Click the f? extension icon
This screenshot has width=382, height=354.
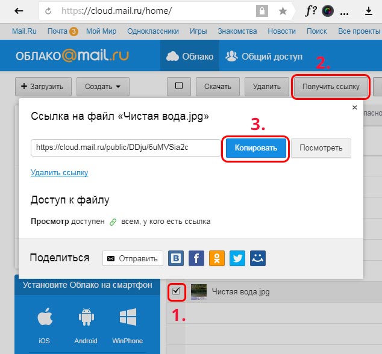(311, 11)
